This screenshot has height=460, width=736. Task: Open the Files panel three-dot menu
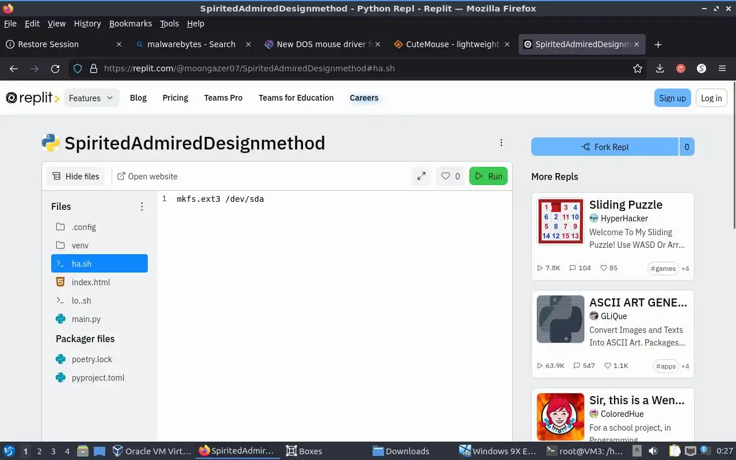click(x=142, y=206)
